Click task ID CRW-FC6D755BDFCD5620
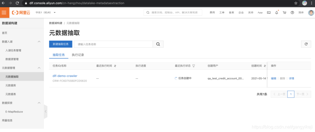The width and height of the screenshot is (315, 132). coord(70,81)
